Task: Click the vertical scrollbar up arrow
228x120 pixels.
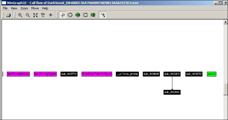Action: [225, 22]
